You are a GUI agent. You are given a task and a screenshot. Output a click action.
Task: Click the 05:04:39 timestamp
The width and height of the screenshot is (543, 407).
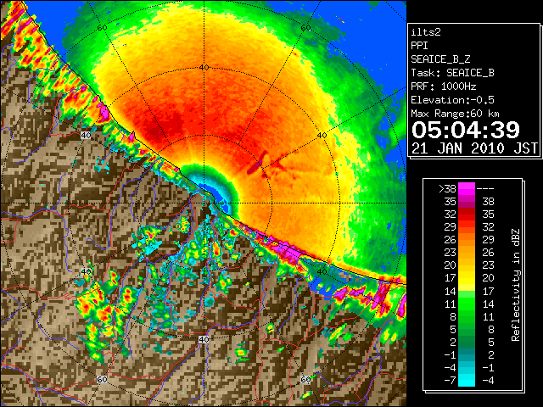(466, 130)
